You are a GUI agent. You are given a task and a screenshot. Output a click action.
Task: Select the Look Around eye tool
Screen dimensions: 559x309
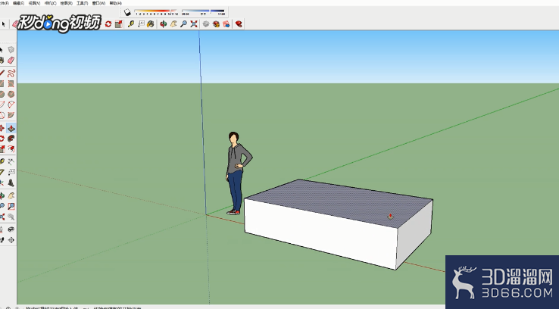coord(11,229)
